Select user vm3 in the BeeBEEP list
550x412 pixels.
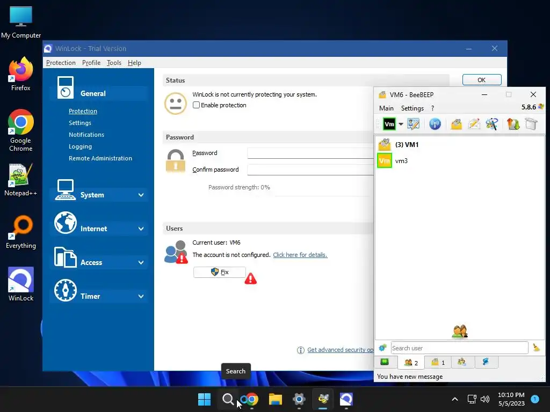coord(460,161)
